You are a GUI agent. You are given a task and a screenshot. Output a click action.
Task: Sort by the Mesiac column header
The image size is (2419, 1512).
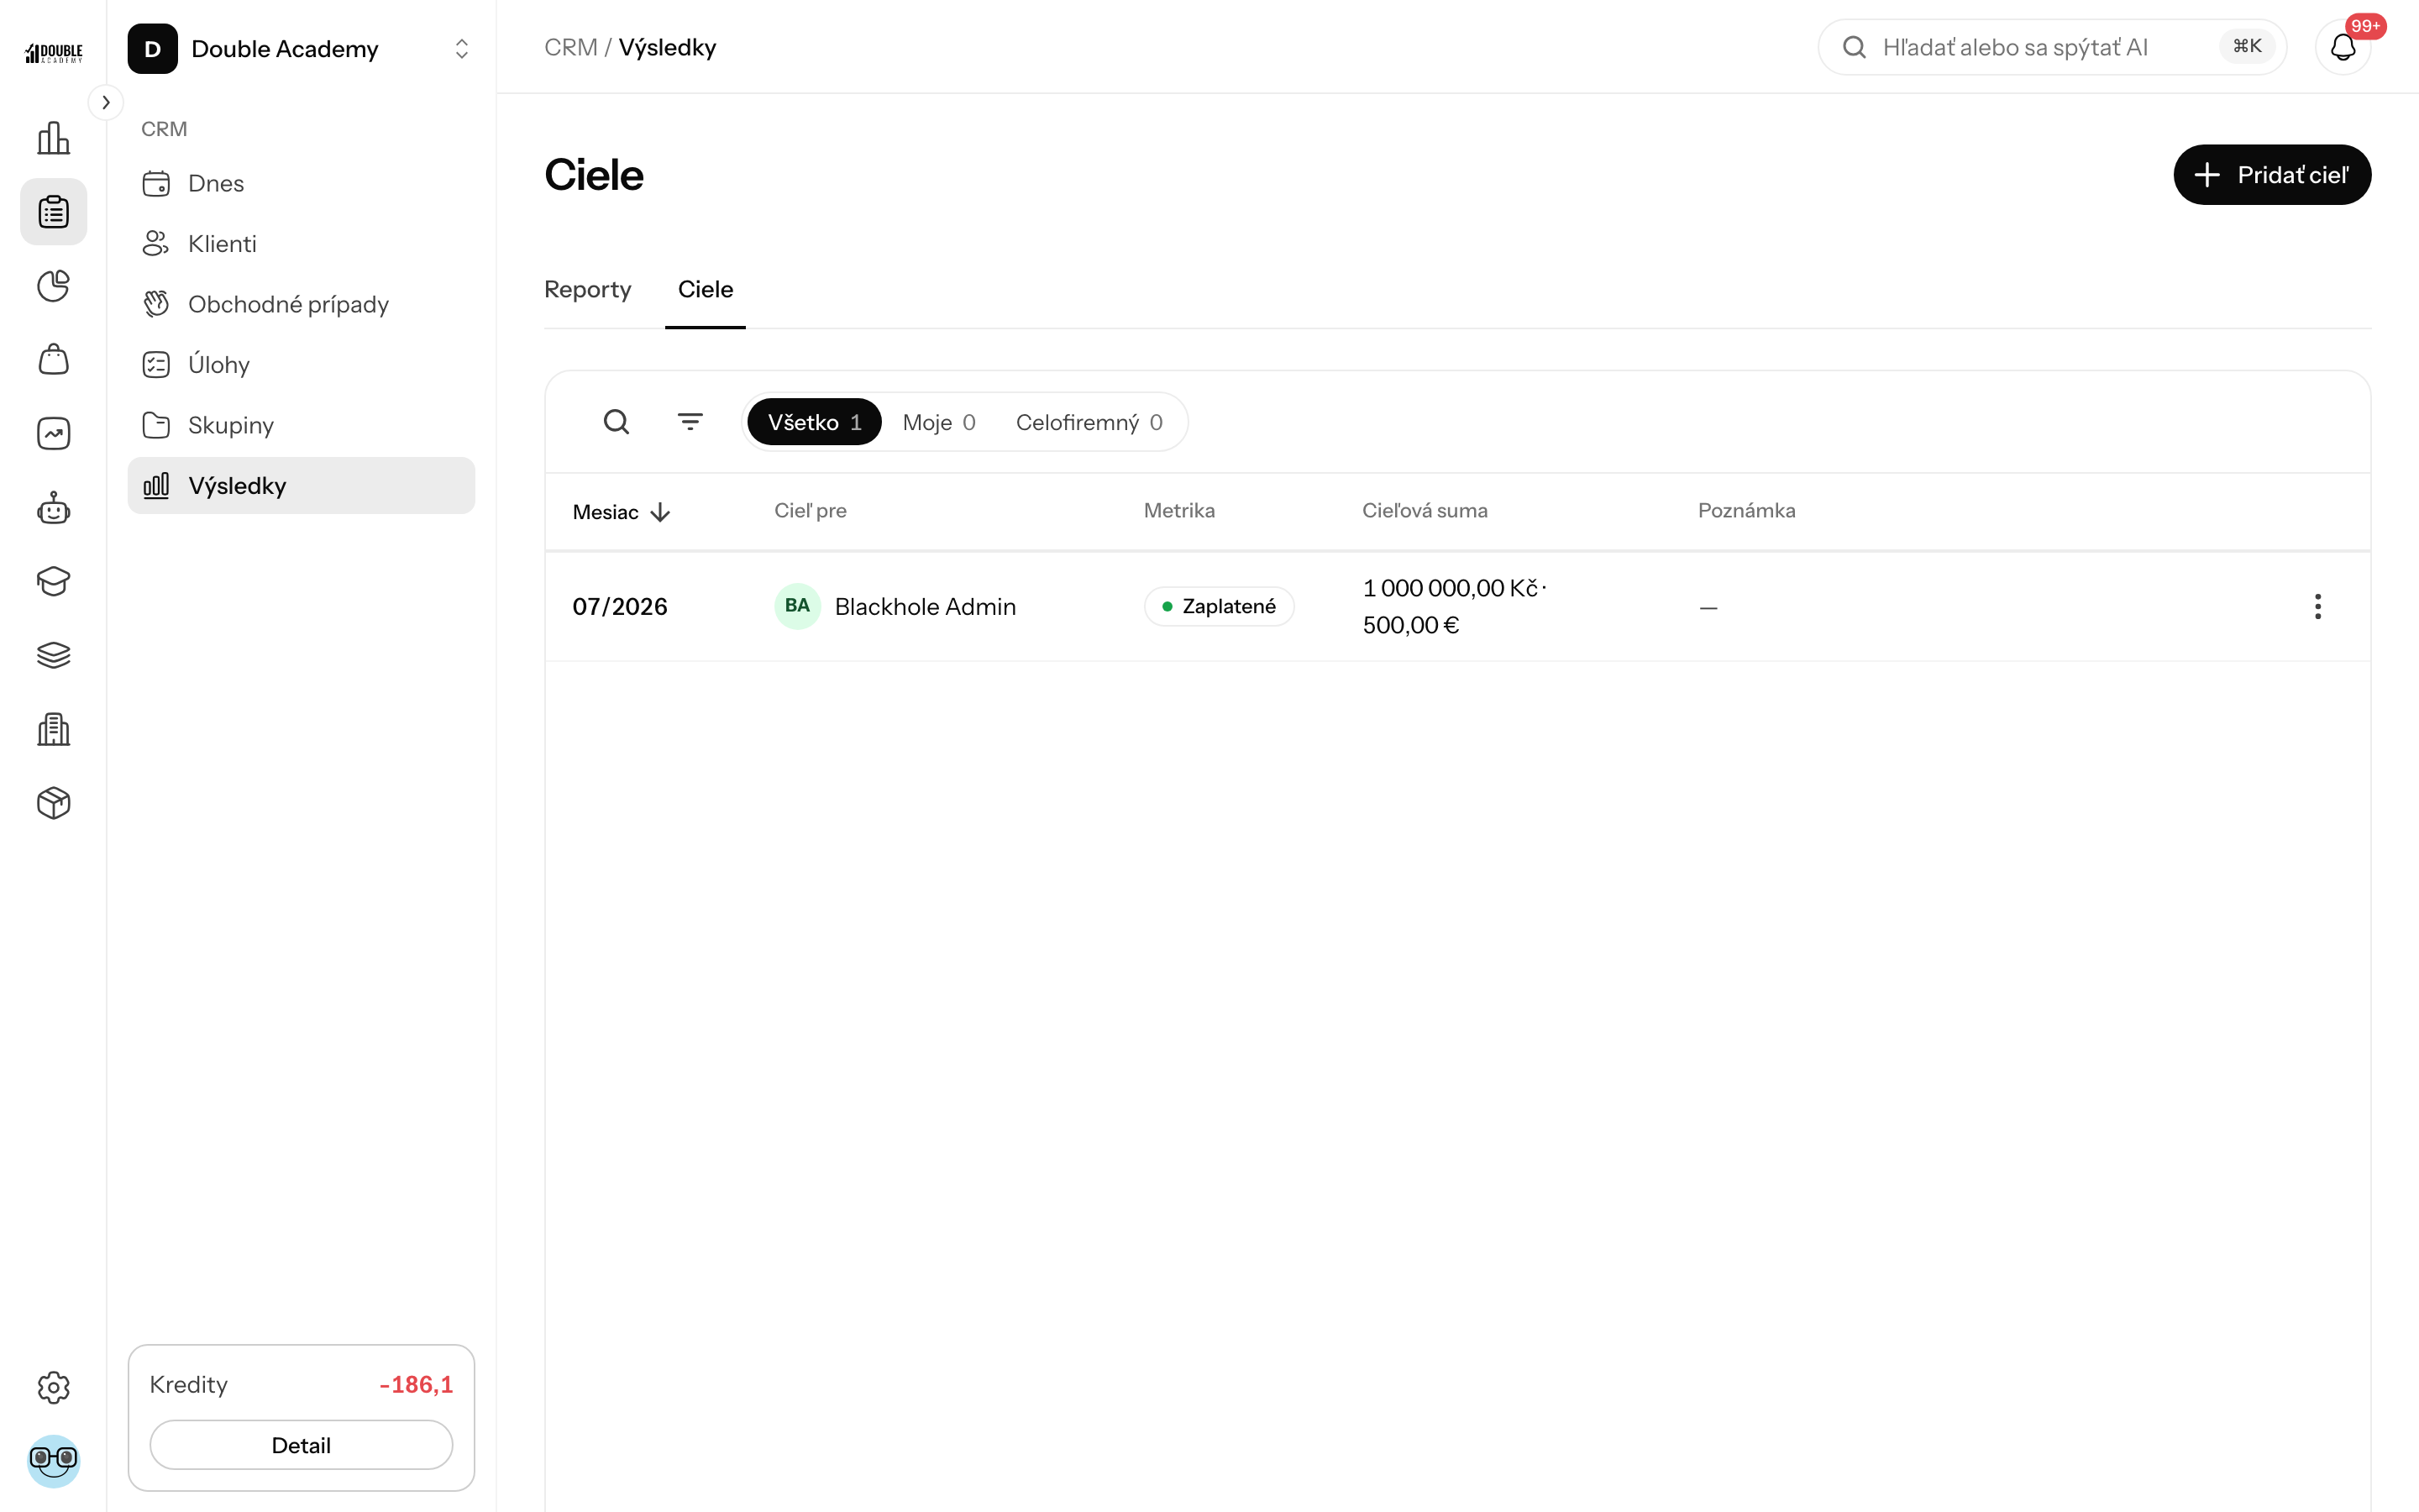click(x=621, y=512)
